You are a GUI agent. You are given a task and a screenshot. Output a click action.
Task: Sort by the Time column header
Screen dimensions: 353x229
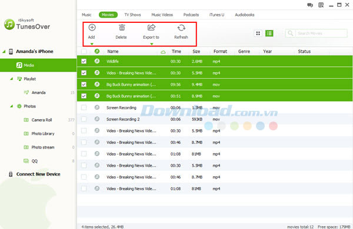click(176, 52)
